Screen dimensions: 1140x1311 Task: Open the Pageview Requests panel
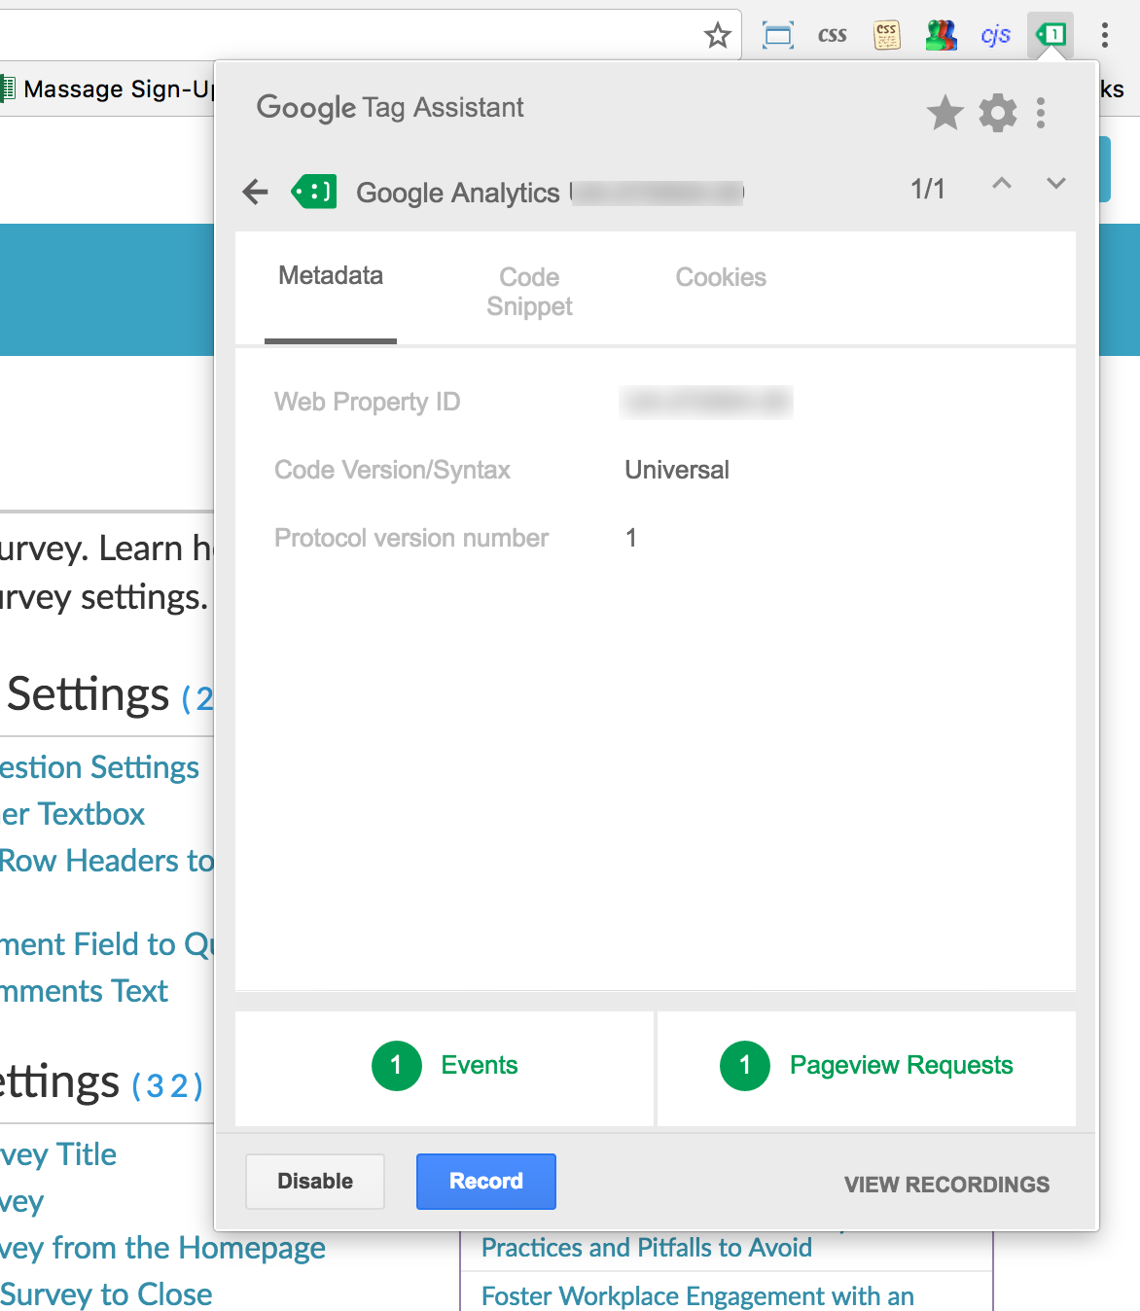tap(867, 1067)
